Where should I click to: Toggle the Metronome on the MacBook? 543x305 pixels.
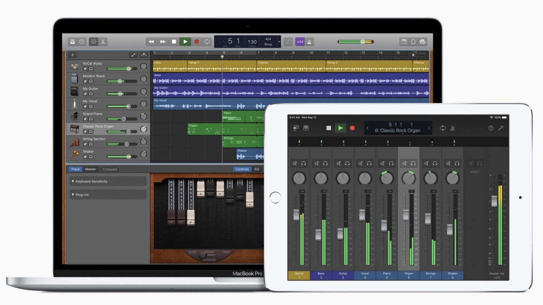(309, 42)
